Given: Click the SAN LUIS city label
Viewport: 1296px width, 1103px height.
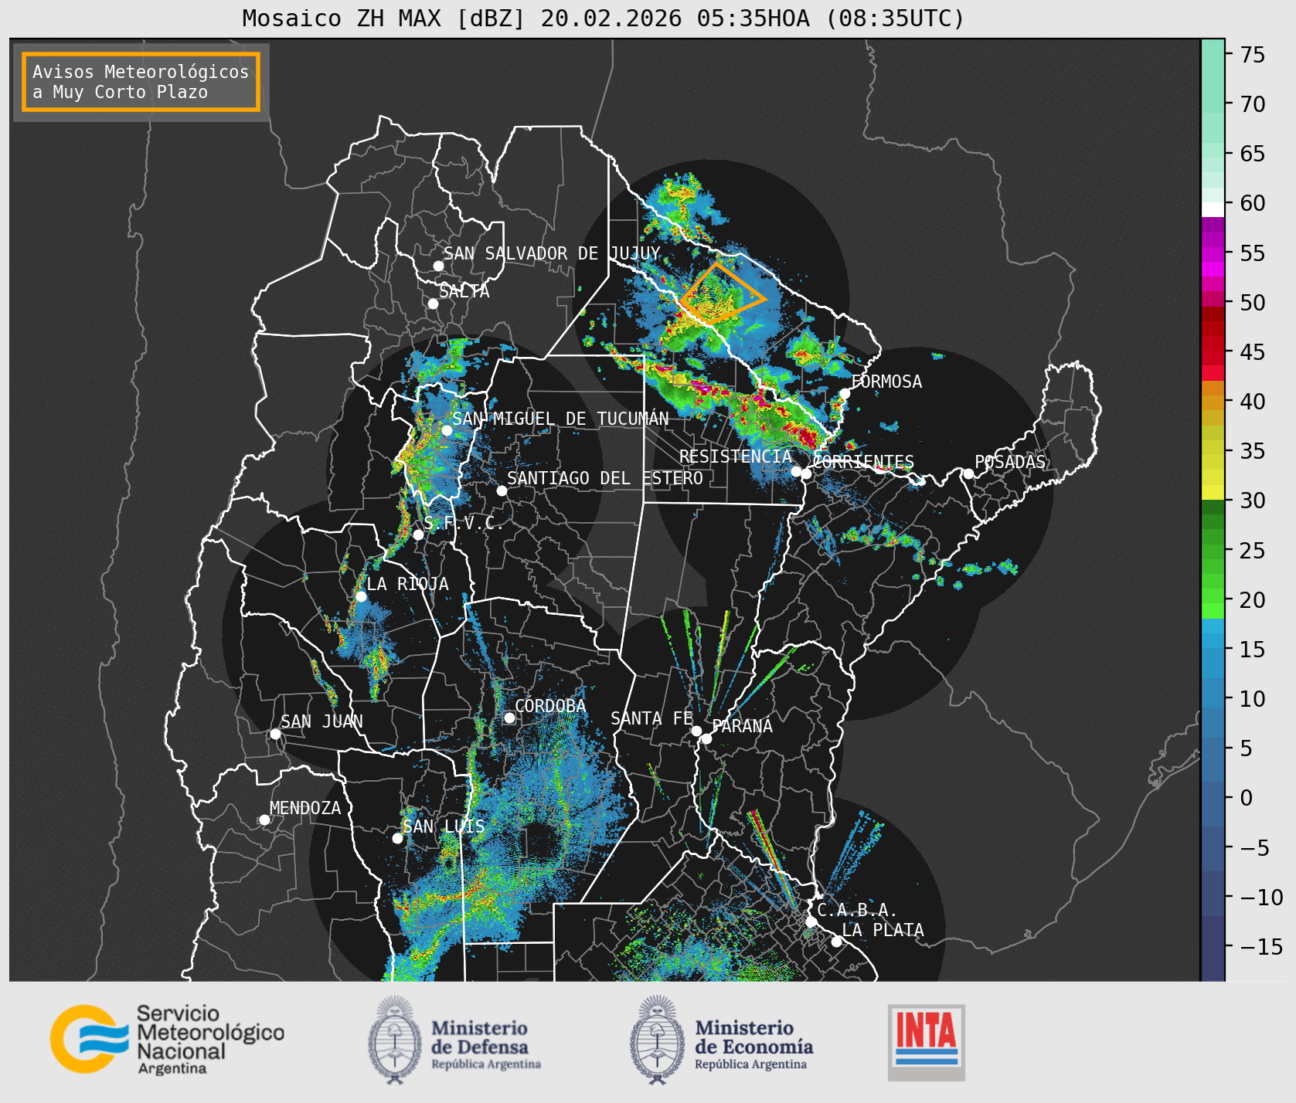Looking at the screenshot, I should click(x=444, y=826).
